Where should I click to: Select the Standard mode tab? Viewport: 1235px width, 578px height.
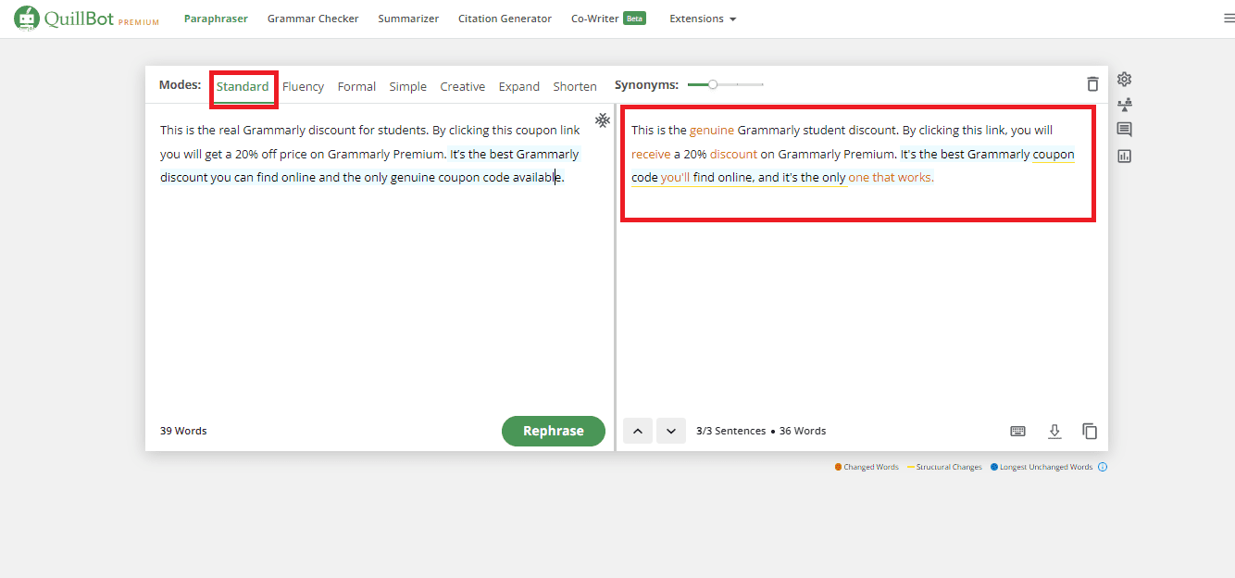coord(243,86)
